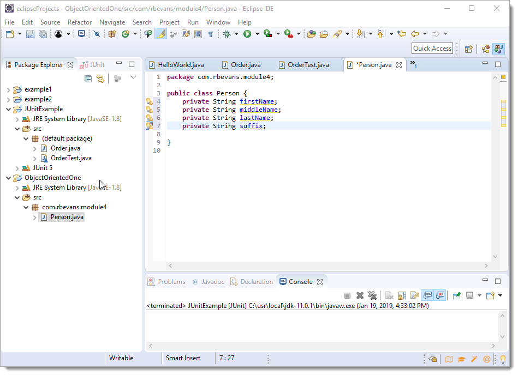Click the green Run button
518x375 pixels.
pos(247,34)
